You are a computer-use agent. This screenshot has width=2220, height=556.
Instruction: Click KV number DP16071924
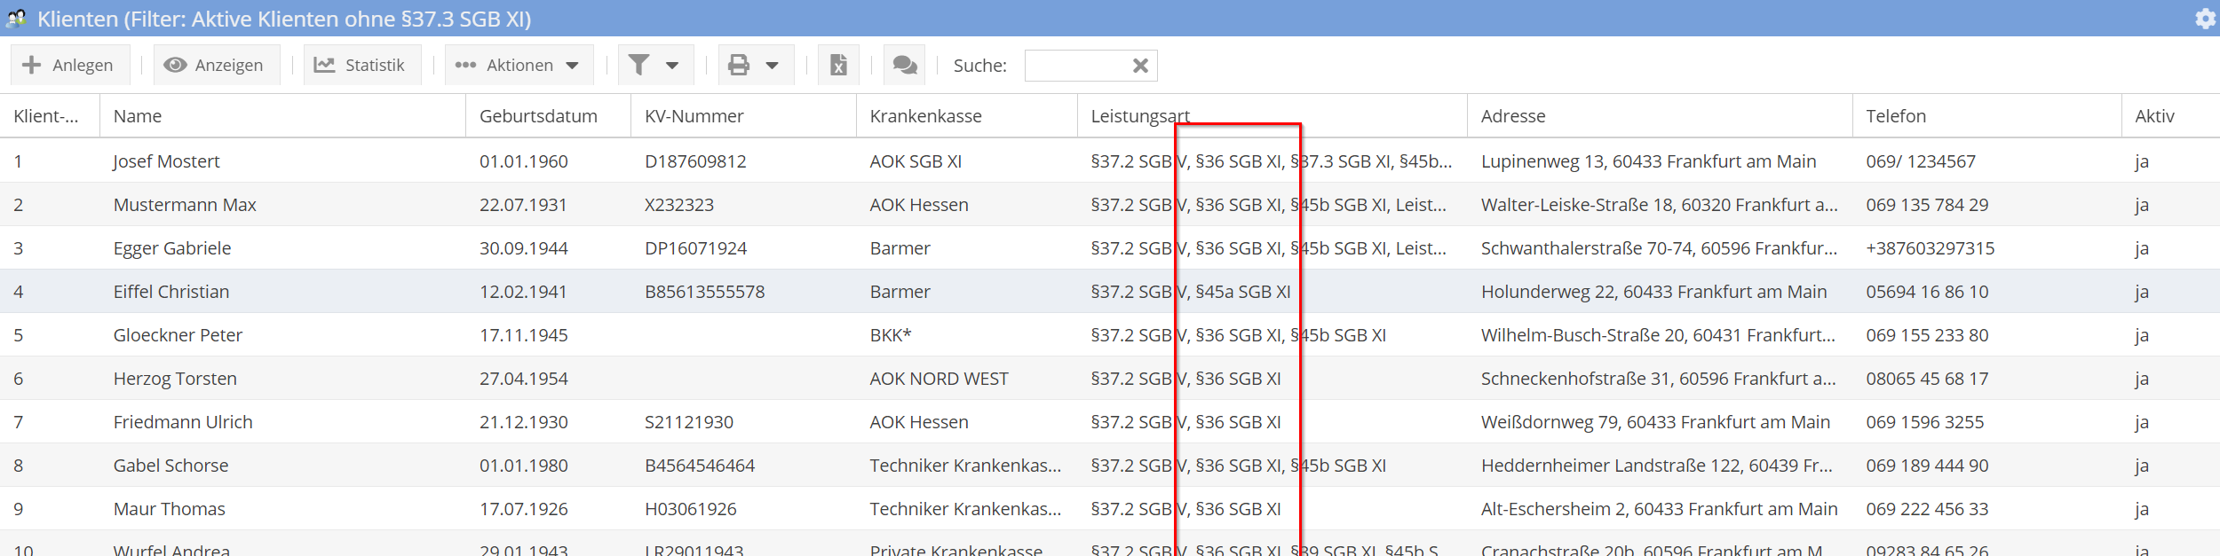point(695,248)
